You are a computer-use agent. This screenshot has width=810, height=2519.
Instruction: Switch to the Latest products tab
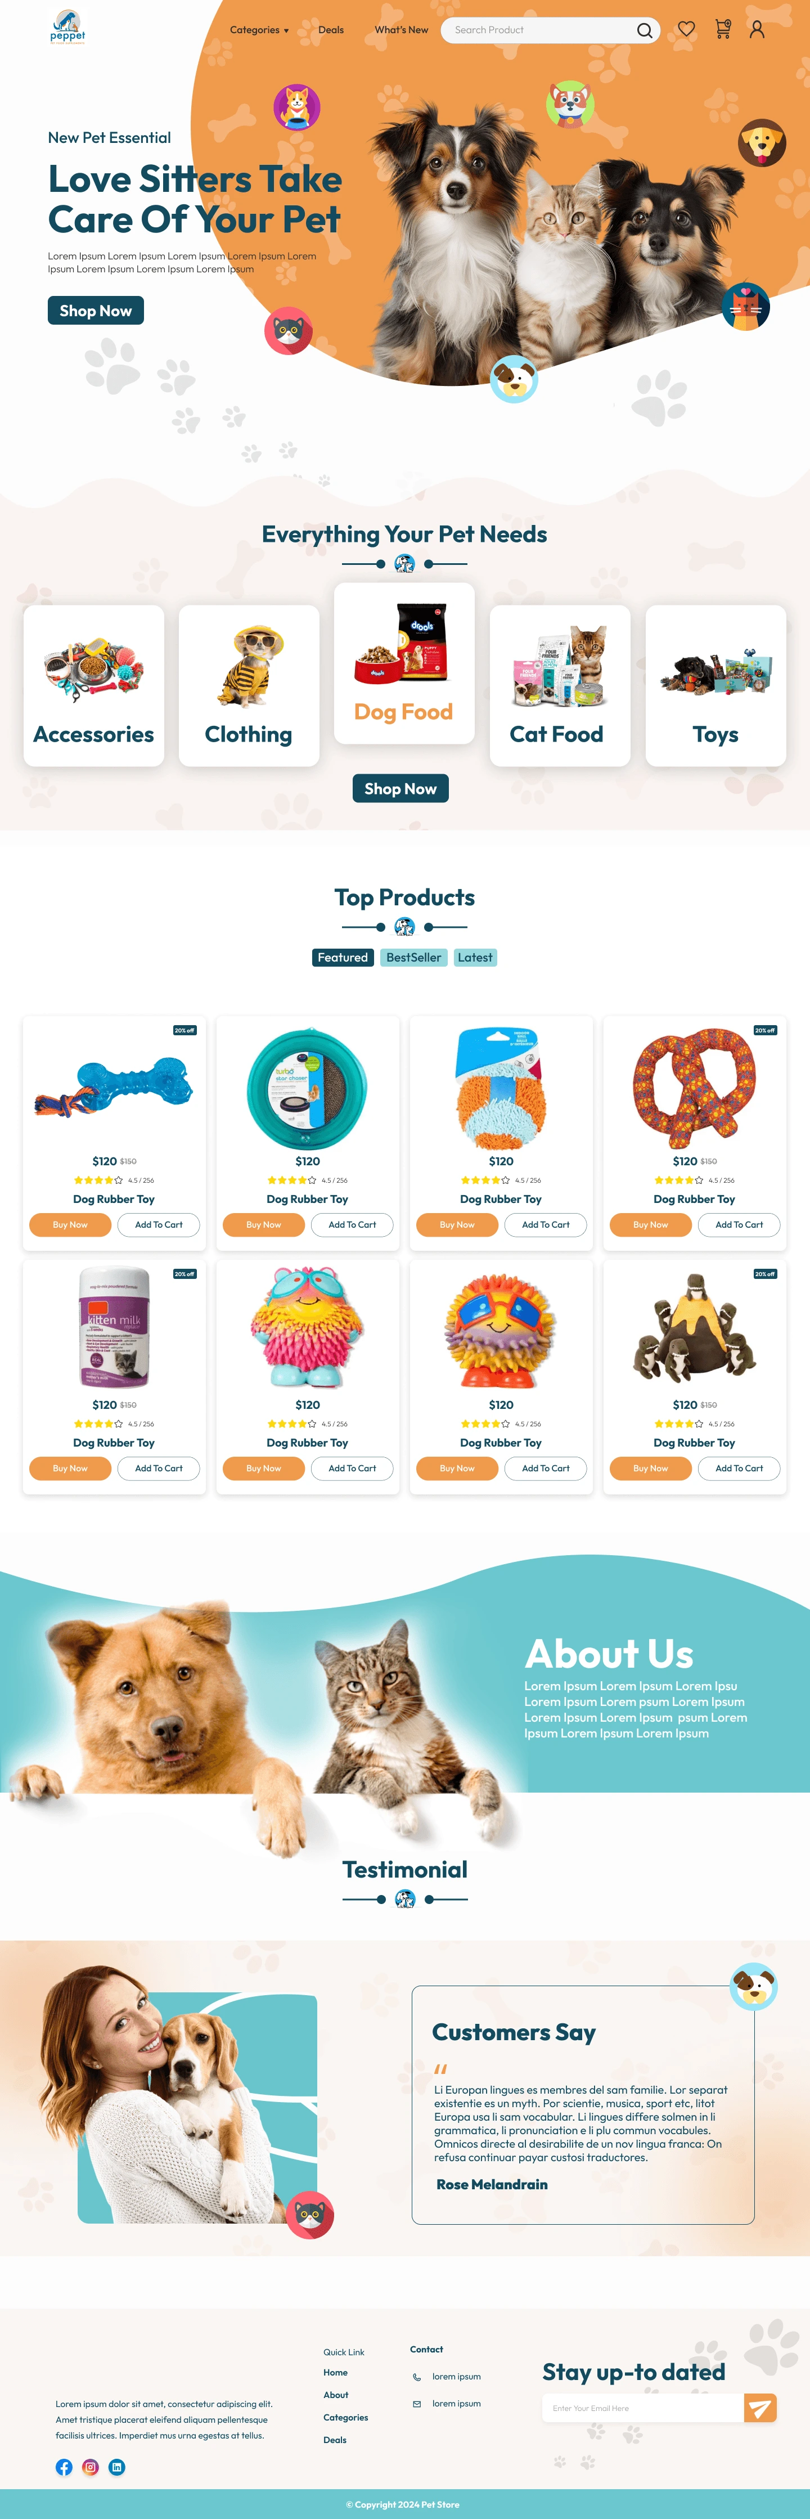[x=475, y=957]
